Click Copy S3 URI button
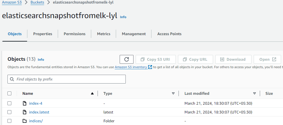 click(156, 59)
